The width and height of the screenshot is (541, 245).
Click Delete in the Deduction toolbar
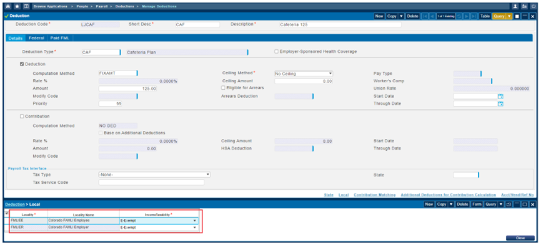[412, 16]
